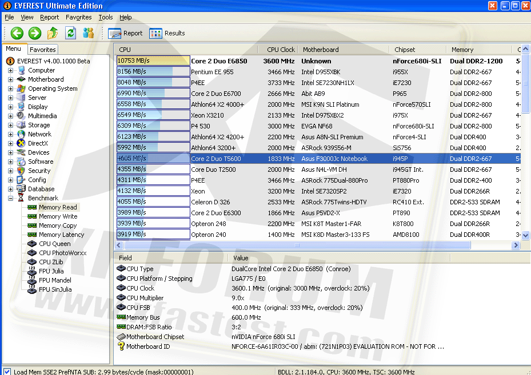Open the Favorites menu
This screenshot has width=531, height=375.
pyautogui.click(x=78, y=17)
